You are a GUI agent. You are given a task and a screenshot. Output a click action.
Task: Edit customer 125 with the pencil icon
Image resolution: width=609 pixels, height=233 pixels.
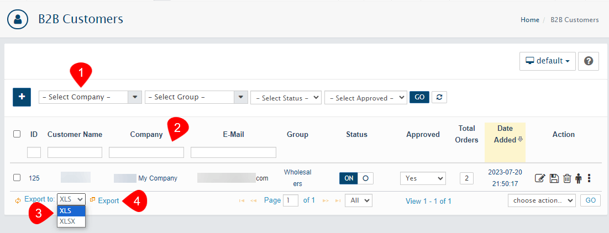540,178
